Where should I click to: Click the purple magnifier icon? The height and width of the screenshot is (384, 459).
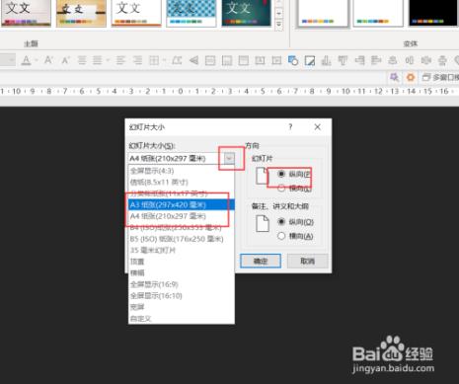point(394,77)
